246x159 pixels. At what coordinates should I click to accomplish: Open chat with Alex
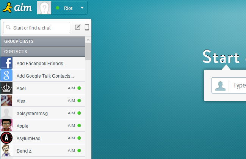click(43, 101)
